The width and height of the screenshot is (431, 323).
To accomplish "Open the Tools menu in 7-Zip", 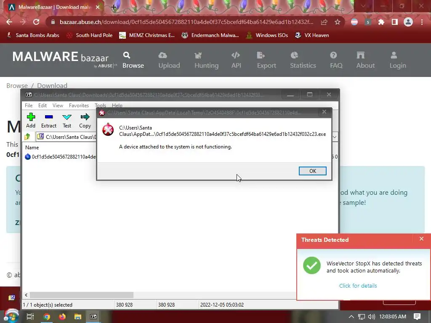I will [x=100, y=106].
